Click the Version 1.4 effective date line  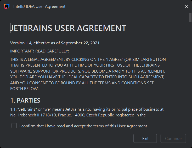click(x=55, y=43)
